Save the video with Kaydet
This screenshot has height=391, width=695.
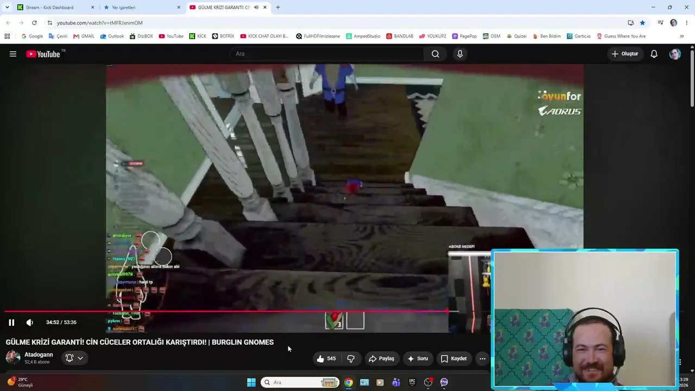click(453, 358)
